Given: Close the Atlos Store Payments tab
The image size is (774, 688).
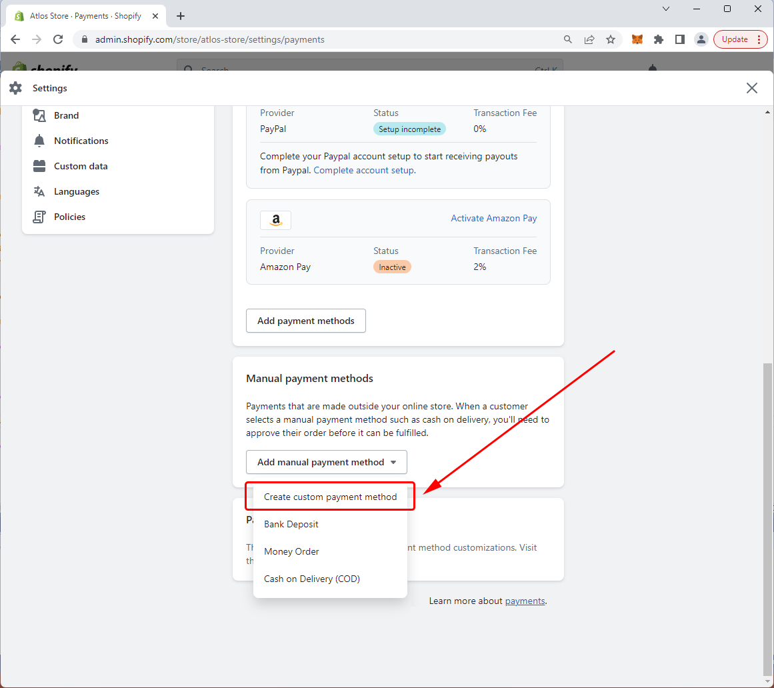Looking at the screenshot, I should pyautogui.click(x=155, y=16).
